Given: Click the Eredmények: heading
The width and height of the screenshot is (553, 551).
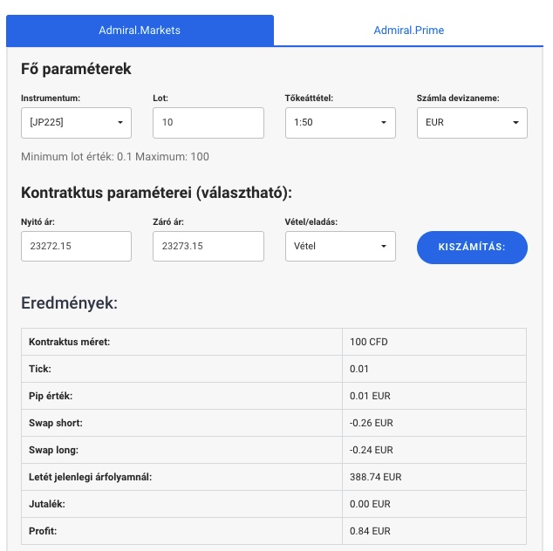Looking at the screenshot, I should click(x=69, y=303).
